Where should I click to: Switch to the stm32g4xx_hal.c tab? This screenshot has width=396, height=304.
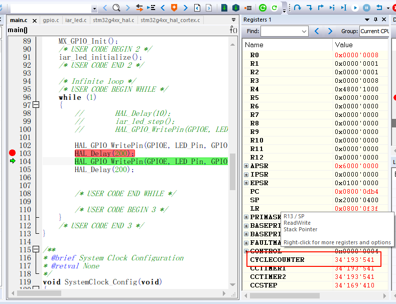click(113, 20)
